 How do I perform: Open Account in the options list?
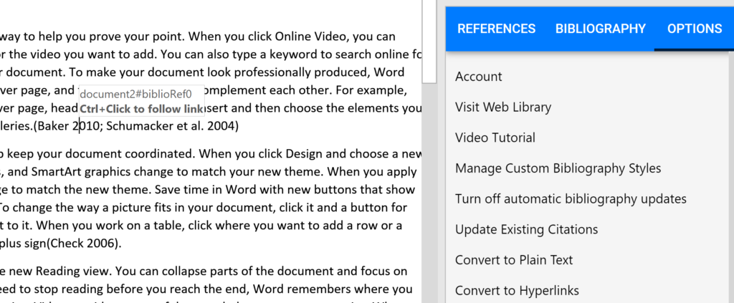coord(478,77)
